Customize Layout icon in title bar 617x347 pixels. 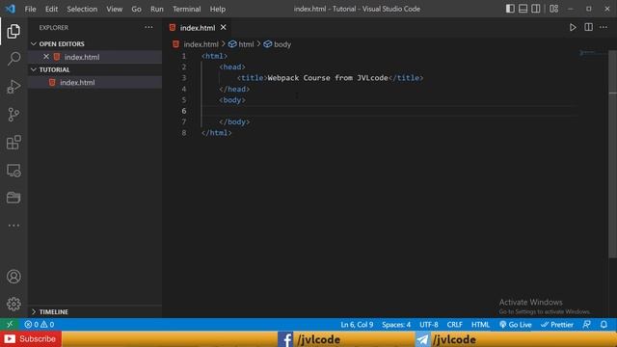point(553,9)
